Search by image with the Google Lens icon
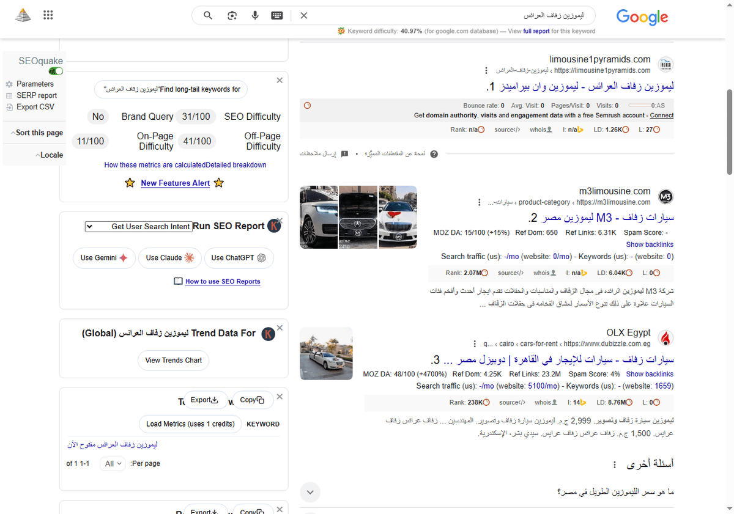 (232, 15)
